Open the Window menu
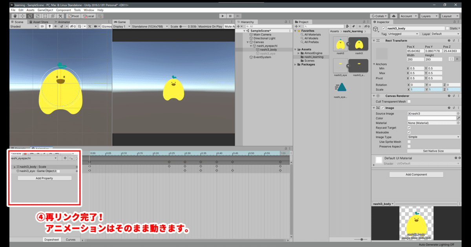This screenshot has width=471, height=247. (89, 10)
